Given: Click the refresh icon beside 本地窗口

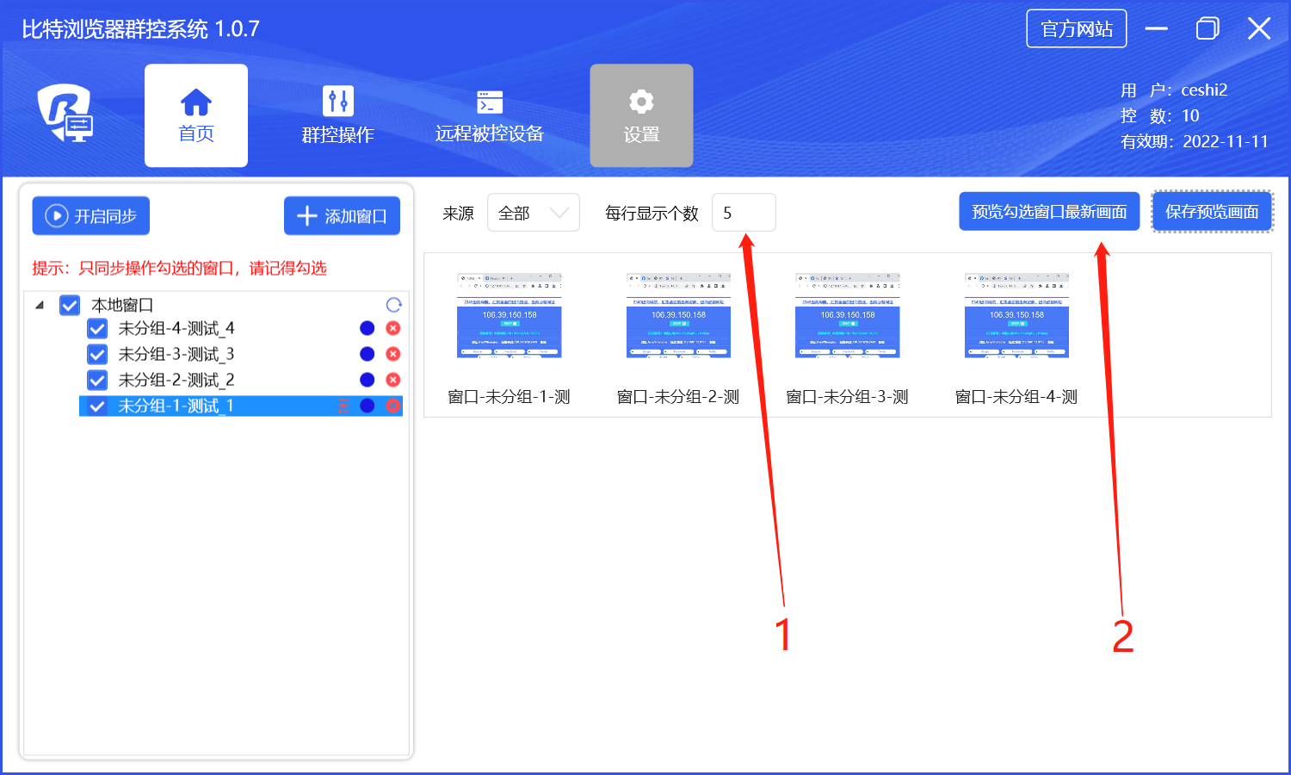Looking at the screenshot, I should pyautogui.click(x=393, y=305).
